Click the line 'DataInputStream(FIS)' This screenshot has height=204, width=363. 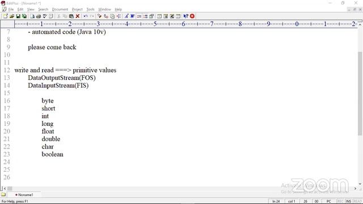tap(58, 86)
